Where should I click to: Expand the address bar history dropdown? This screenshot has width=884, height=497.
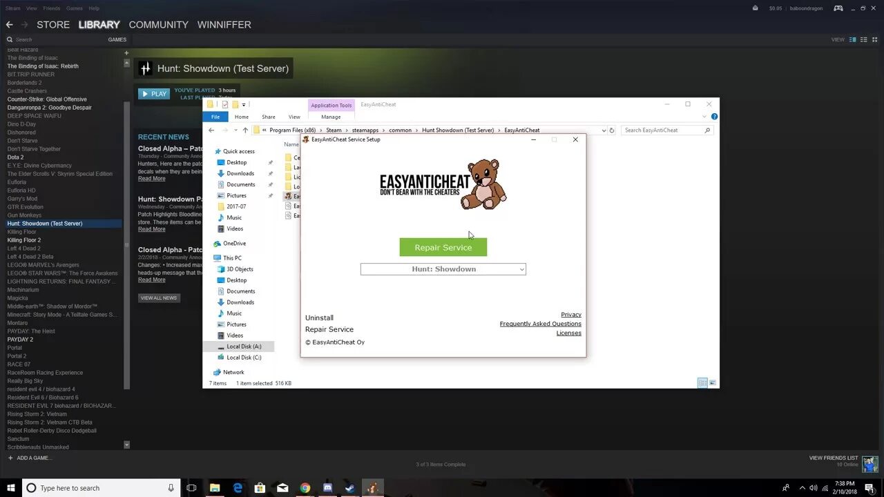[604, 130]
